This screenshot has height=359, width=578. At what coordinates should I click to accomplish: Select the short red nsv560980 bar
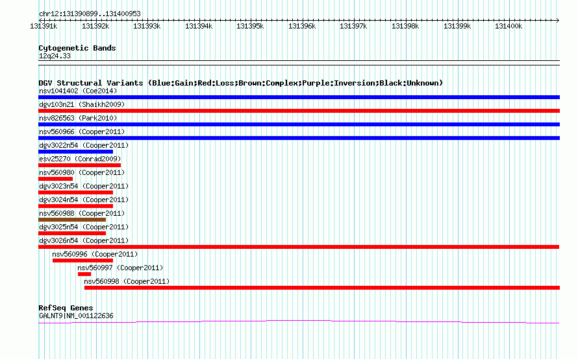pos(55,179)
